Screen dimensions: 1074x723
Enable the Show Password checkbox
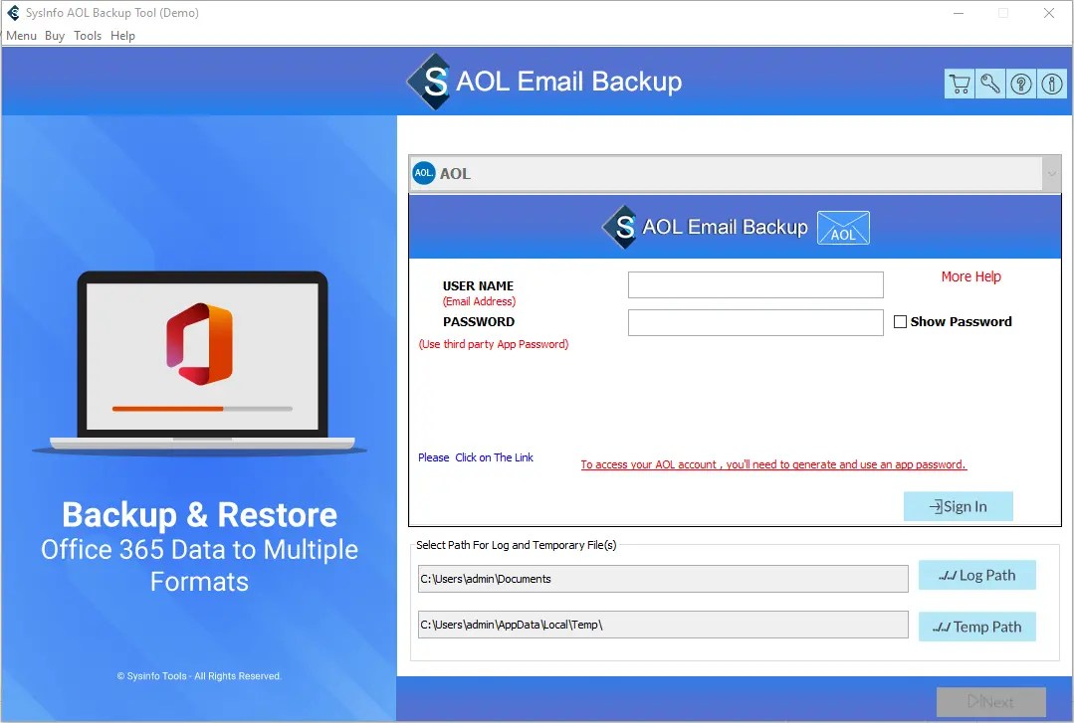(901, 321)
